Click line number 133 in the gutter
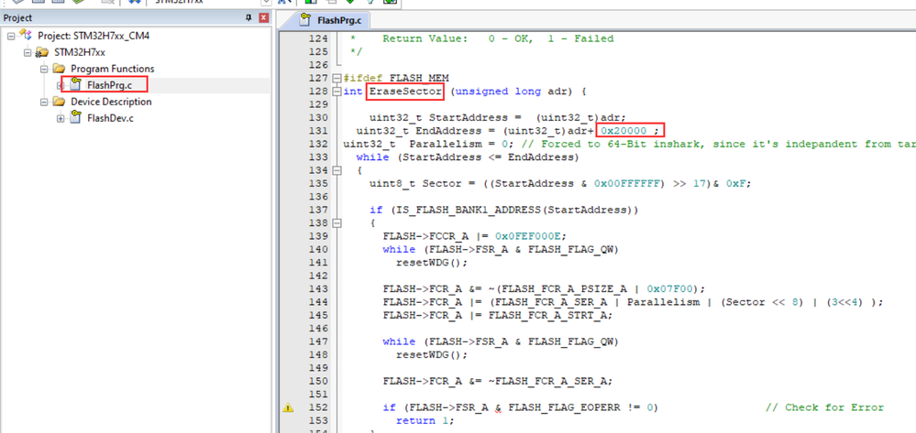This screenshot has width=916, height=433. pos(318,157)
